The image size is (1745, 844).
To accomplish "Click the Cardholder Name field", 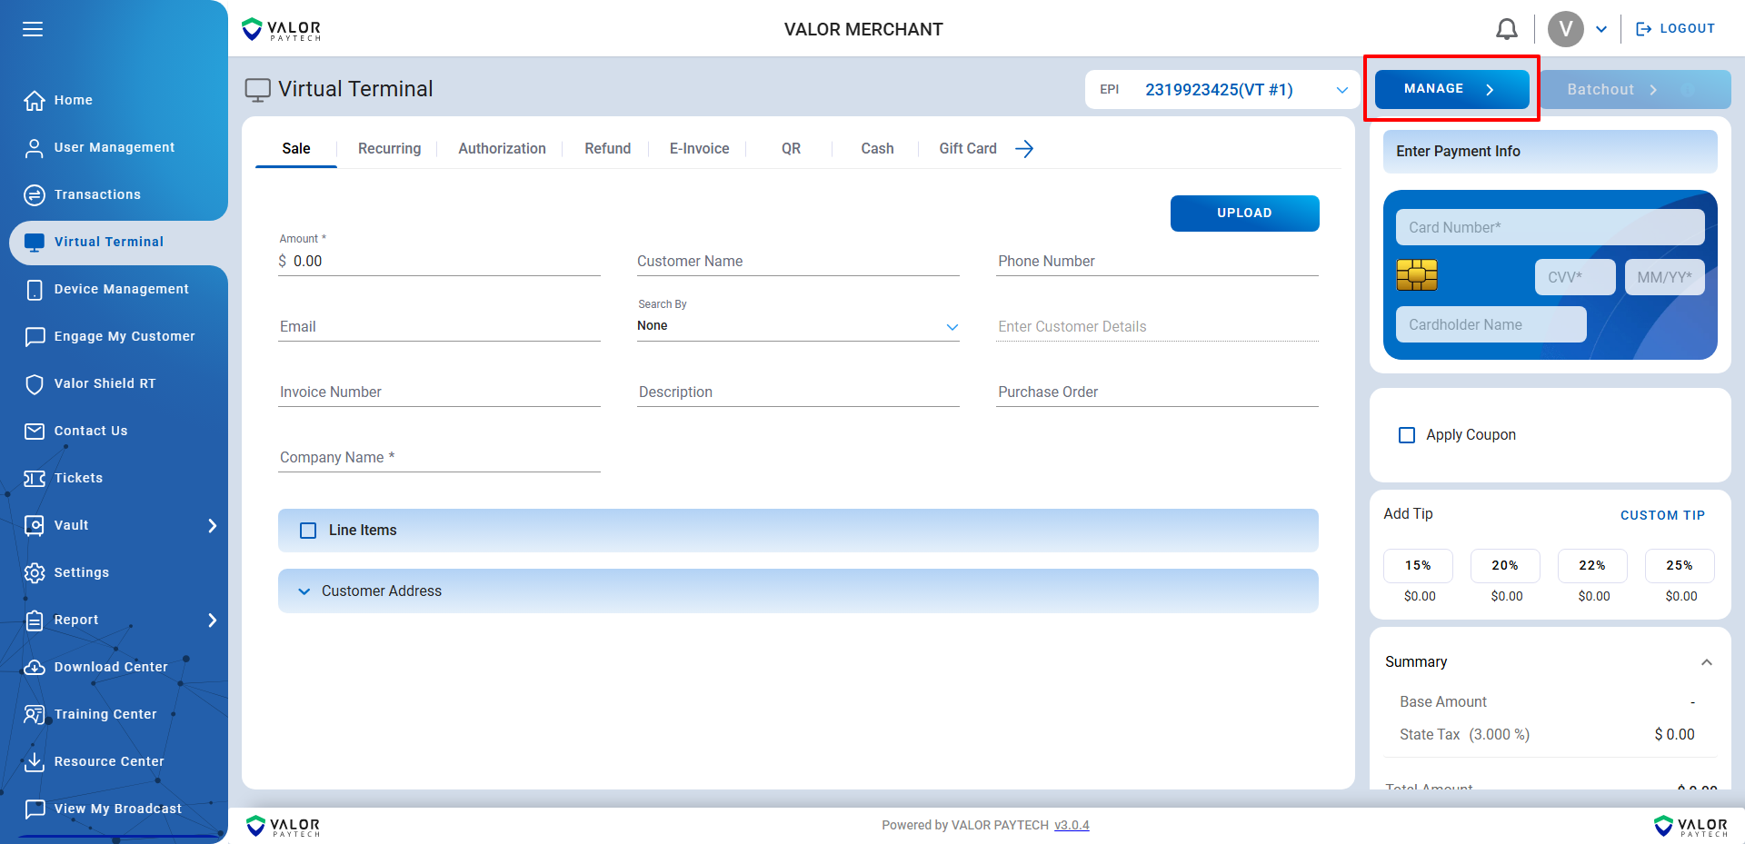I will pyautogui.click(x=1491, y=325).
